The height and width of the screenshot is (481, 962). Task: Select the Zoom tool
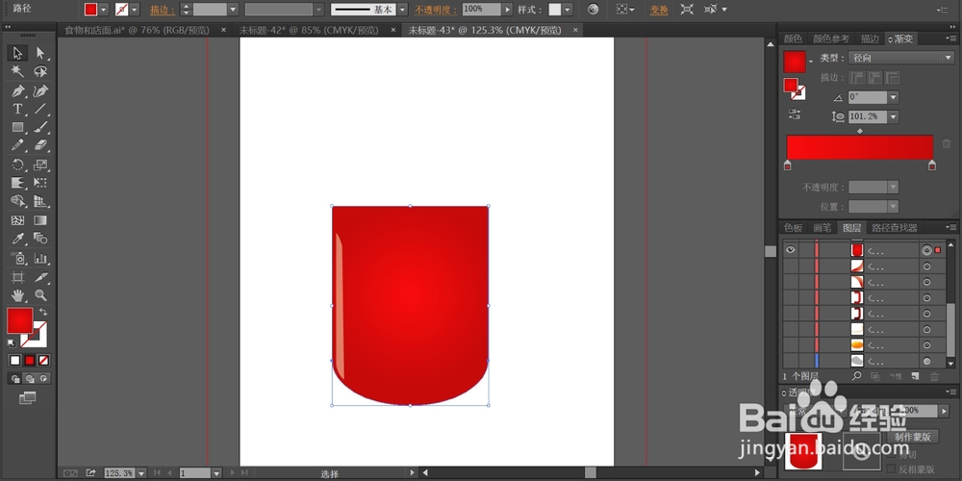coord(40,295)
